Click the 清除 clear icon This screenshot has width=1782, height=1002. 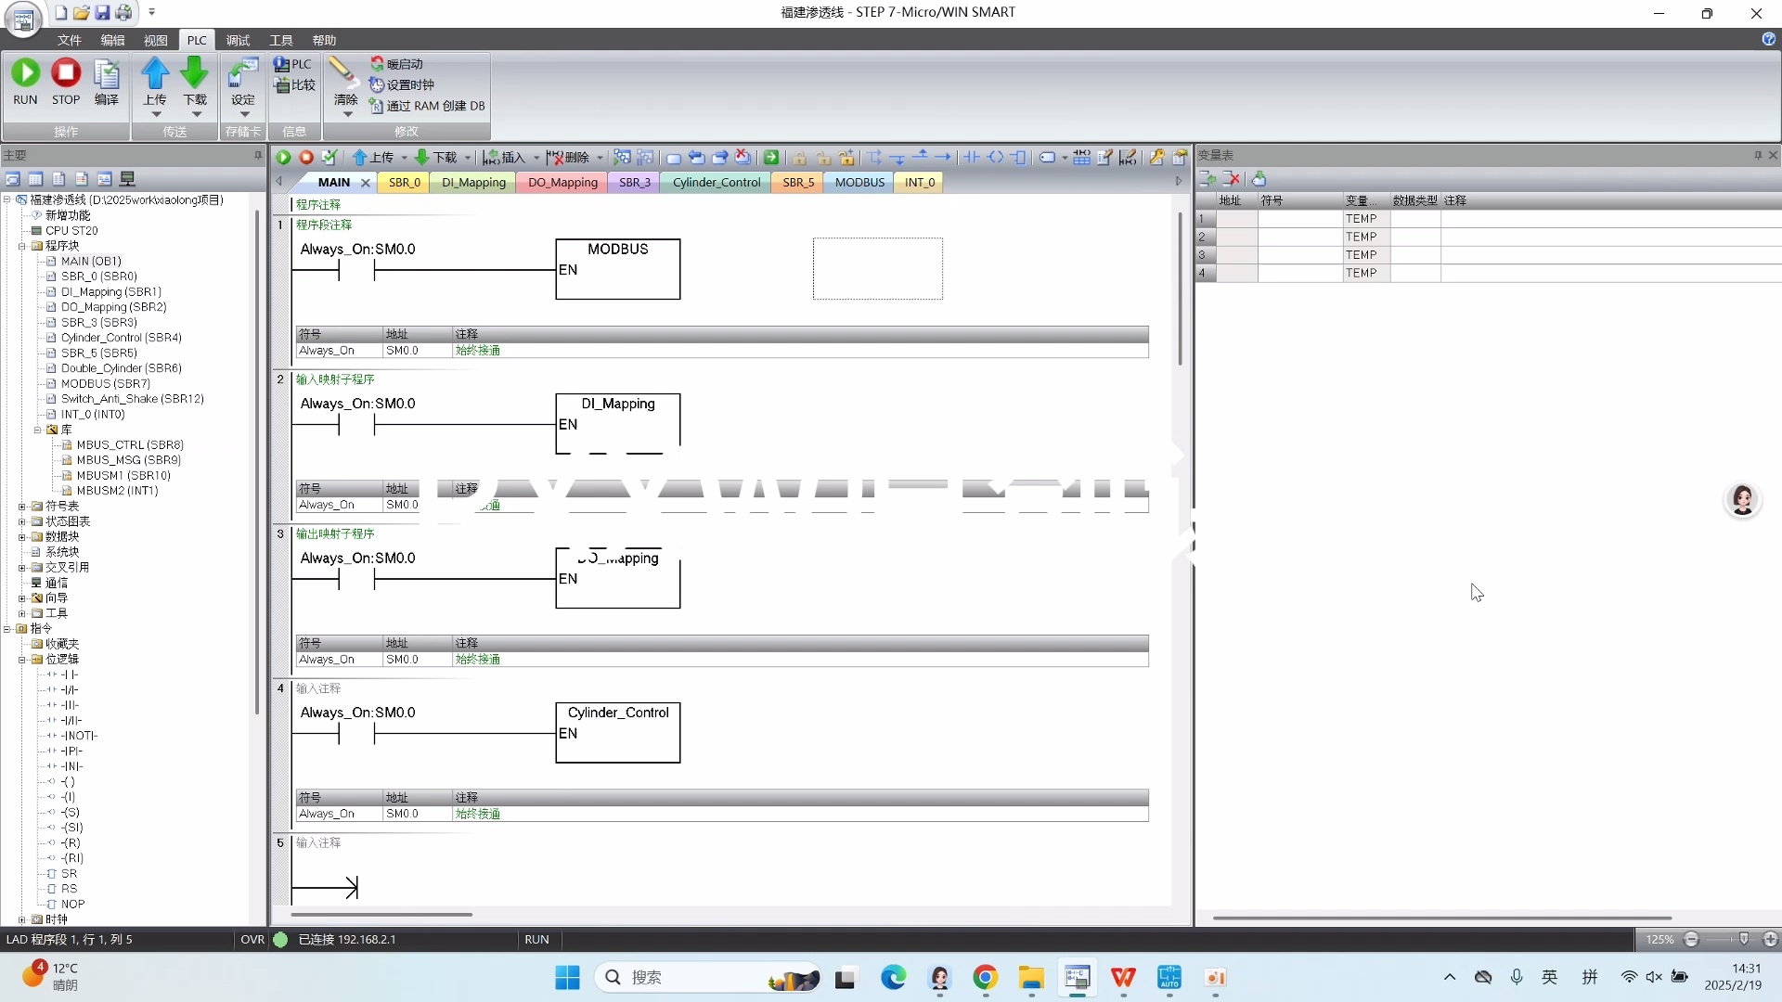pos(344,74)
